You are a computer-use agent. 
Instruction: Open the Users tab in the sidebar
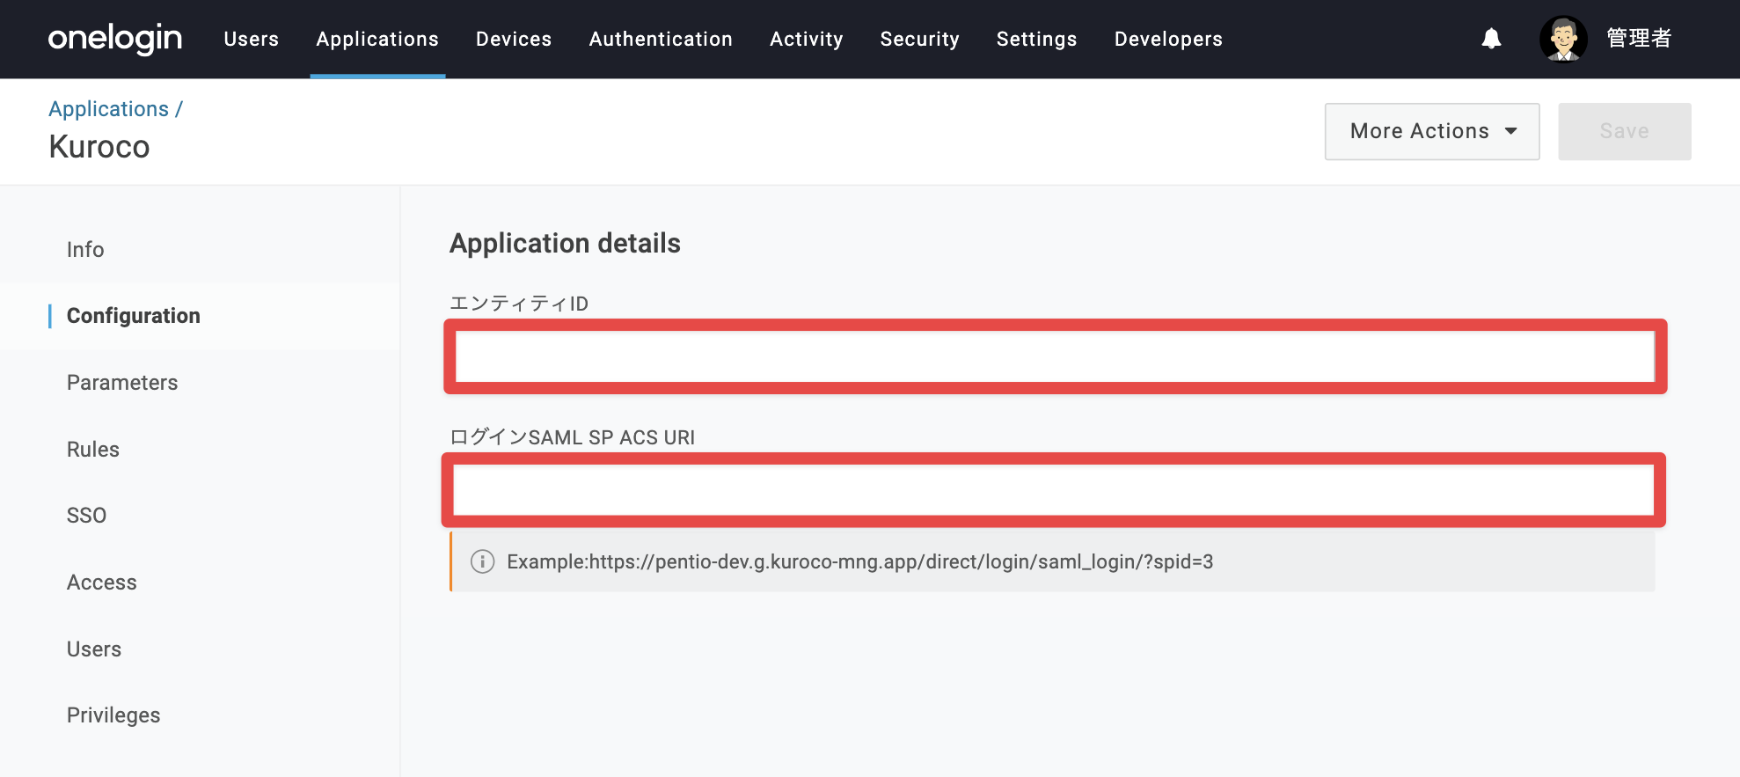point(94,649)
